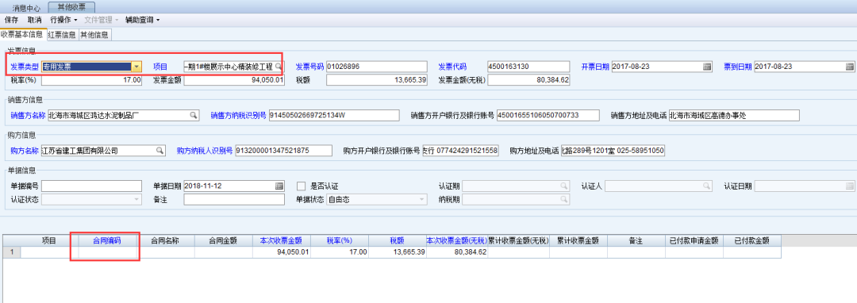Click the 销售方名称 label link
857x303 pixels.
point(28,116)
